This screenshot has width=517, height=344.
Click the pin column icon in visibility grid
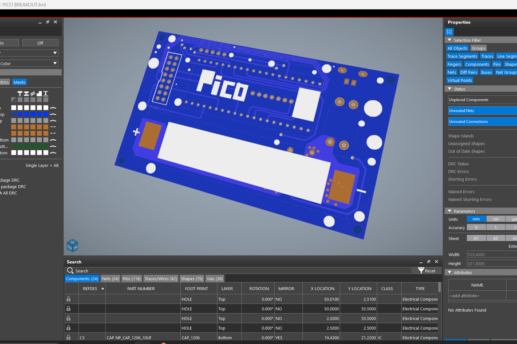[x=20, y=94]
